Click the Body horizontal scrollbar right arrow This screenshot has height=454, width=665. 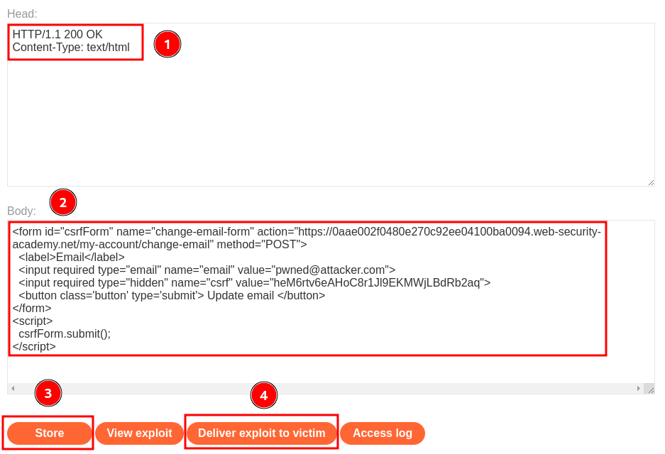(639, 388)
